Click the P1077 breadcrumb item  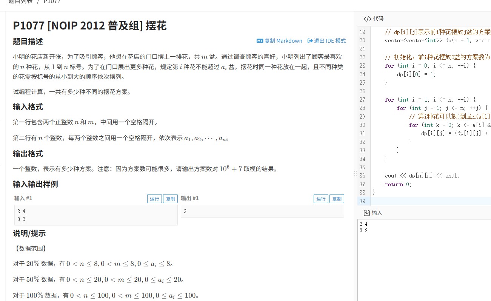coord(51,2)
